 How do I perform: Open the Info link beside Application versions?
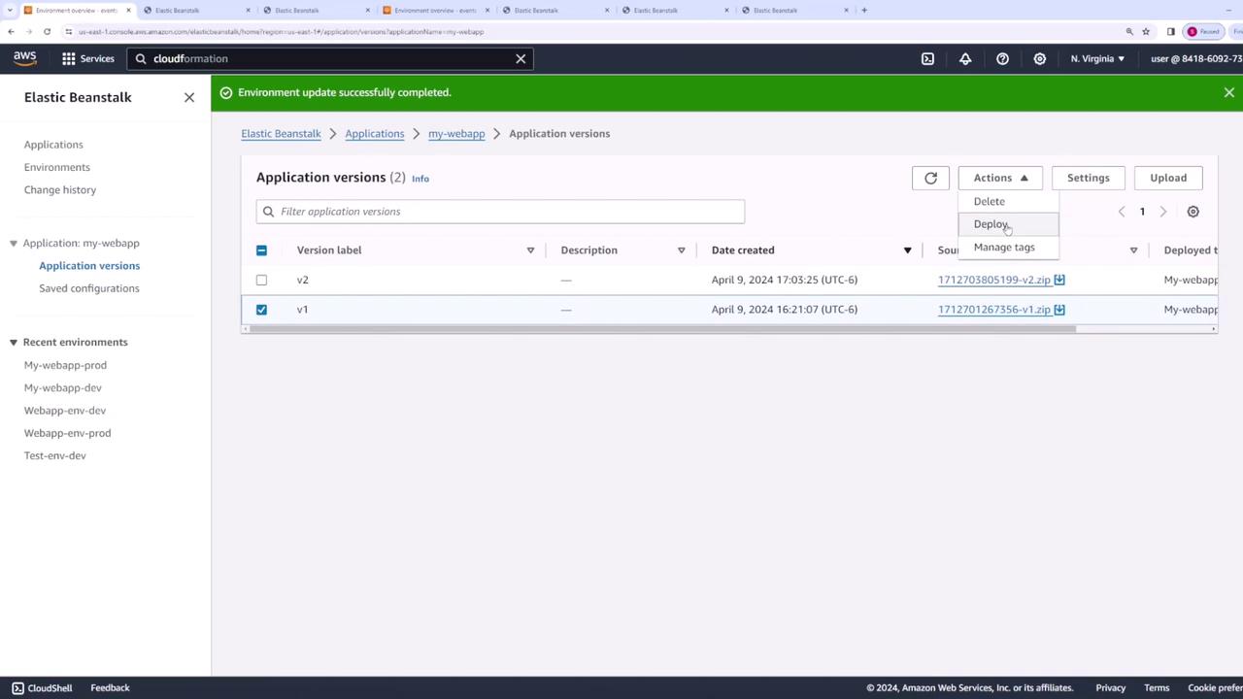click(x=420, y=179)
